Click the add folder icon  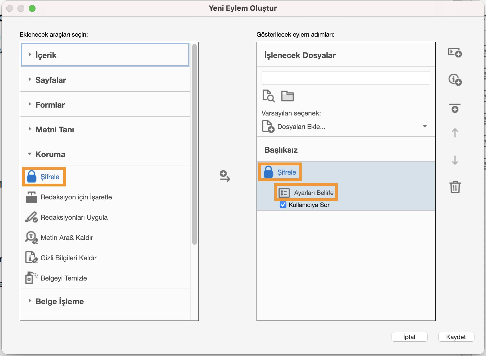[x=287, y=96]
